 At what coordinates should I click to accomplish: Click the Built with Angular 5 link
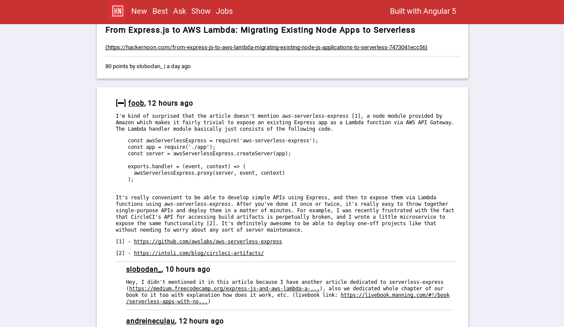pyautogui.click(x=423, y=11)
